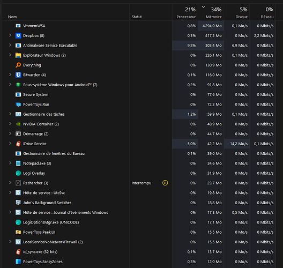Viewport: 283px width, 268px height.
Task: Select the Logi Overlay icon
Action: click(18, 173)
